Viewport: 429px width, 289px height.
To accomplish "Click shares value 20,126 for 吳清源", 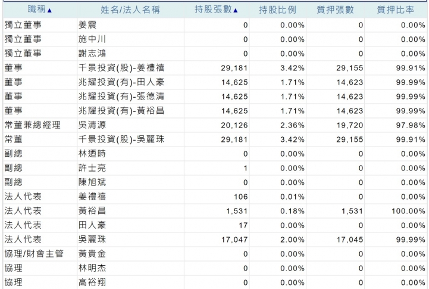I will (234, 125).
